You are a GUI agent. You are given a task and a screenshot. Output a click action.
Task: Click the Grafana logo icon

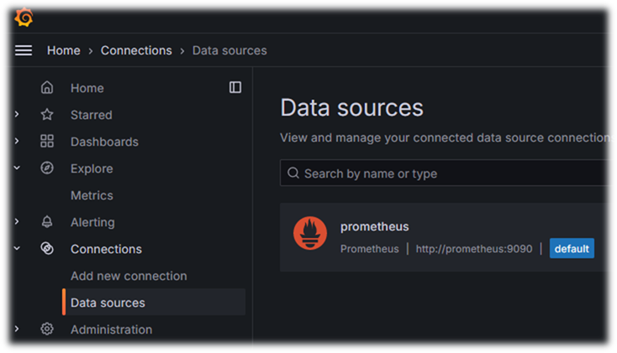pos(24,18)
